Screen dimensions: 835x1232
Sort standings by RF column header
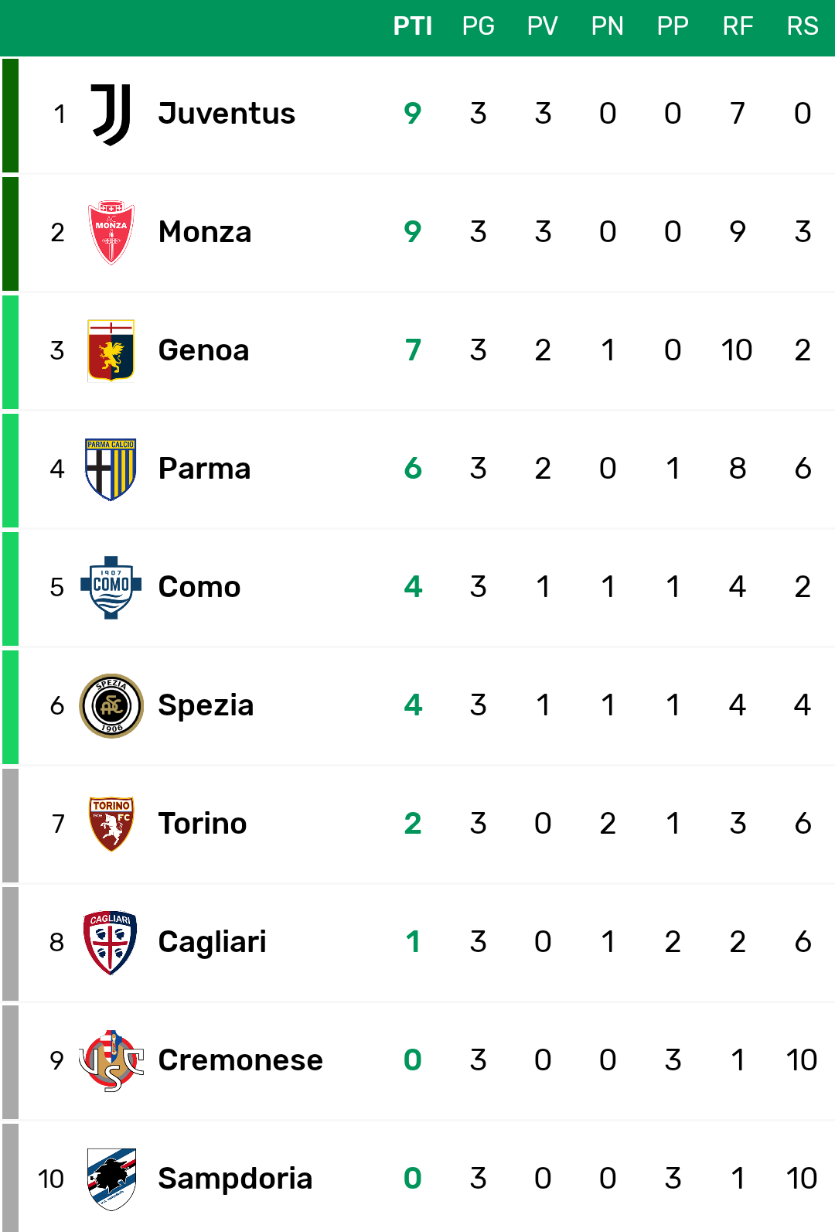coord(738,26)
